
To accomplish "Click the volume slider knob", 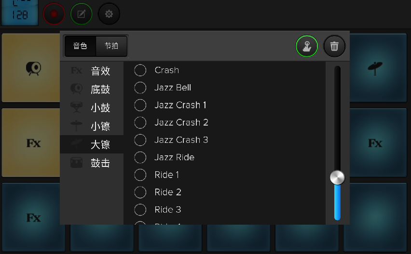I will (337, 178).
